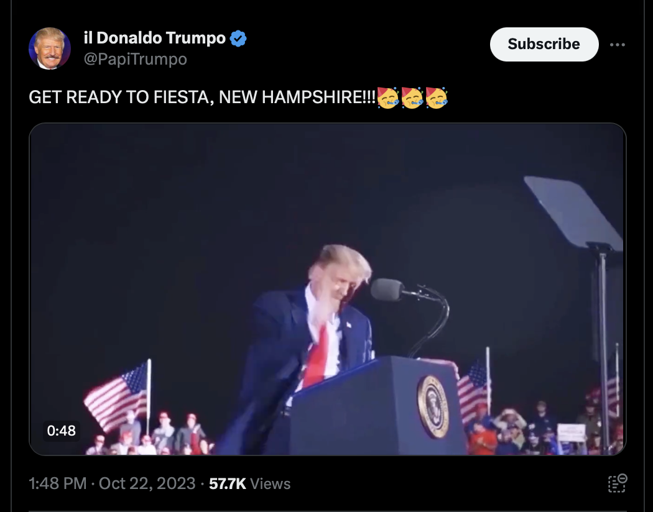Click the 0:48 video duration badge
The width and height of the screenshot is (653, 512).
click(x=61, y=430)
